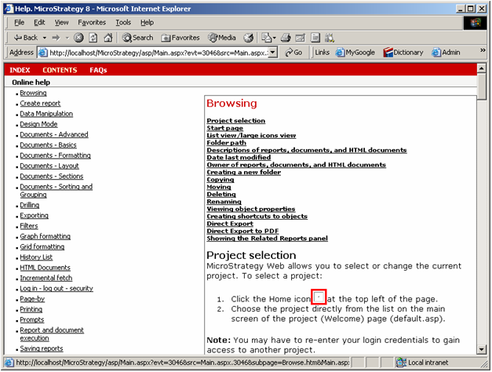The width and height of the screenshot is (492, 372).
Task: Open the File menu
Action: point(19,23)
